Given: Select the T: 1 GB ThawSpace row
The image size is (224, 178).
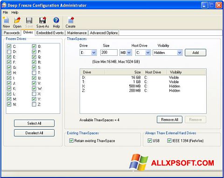Looking at the screenshot, I should pyautogui.click(x=143, y=82).
